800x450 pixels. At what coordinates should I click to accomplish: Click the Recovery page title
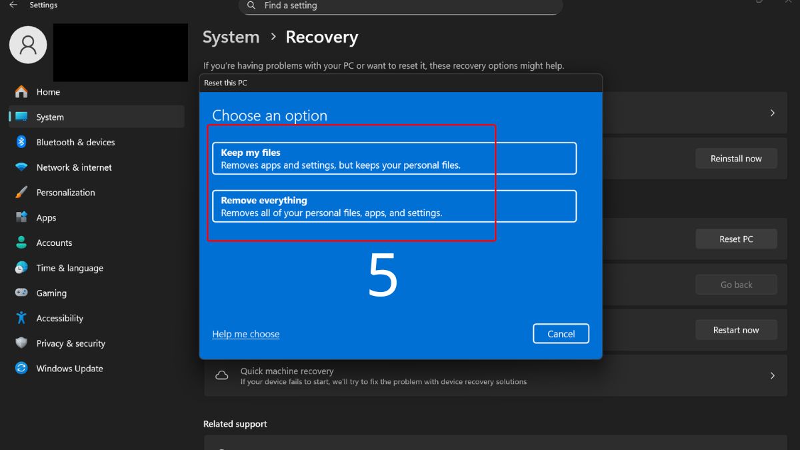coord(322,37)
